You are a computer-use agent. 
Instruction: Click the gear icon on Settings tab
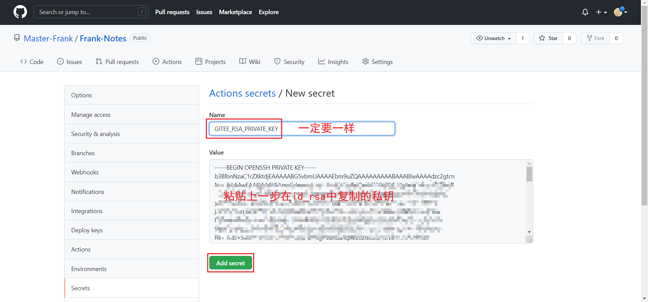pyautogui.click(x=365, y=61)
